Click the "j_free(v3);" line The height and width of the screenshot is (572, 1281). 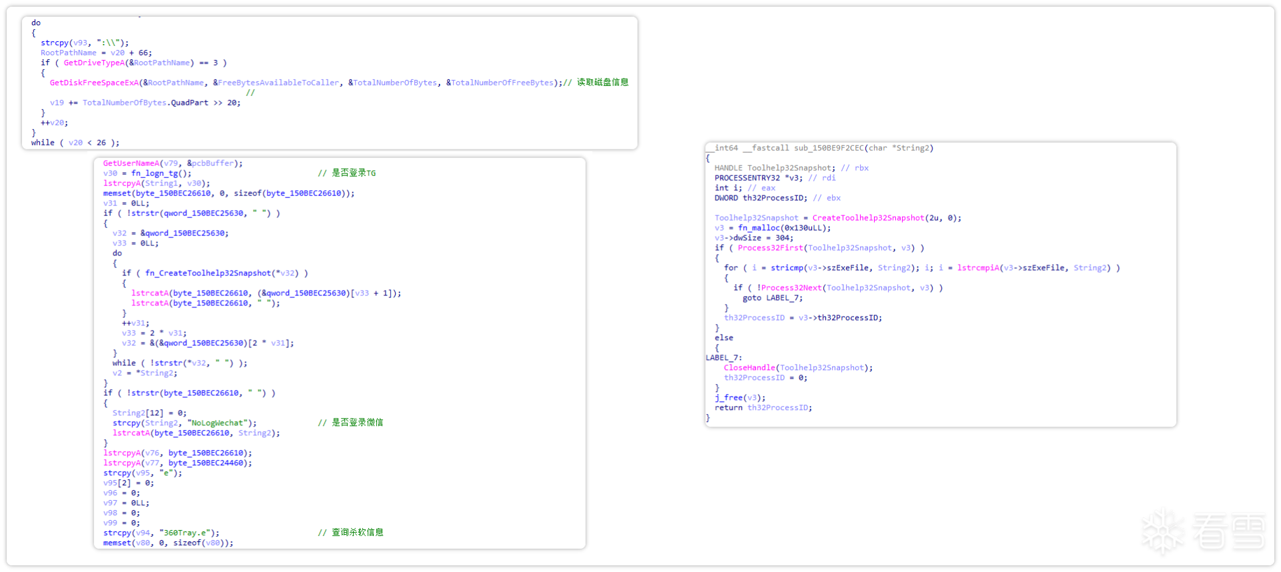click(740, 398)
